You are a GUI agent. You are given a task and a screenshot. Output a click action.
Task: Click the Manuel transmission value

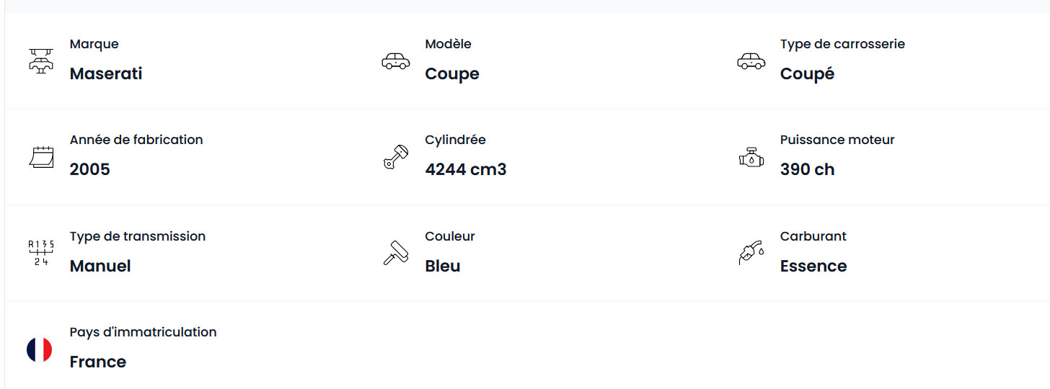click(100, 266)
